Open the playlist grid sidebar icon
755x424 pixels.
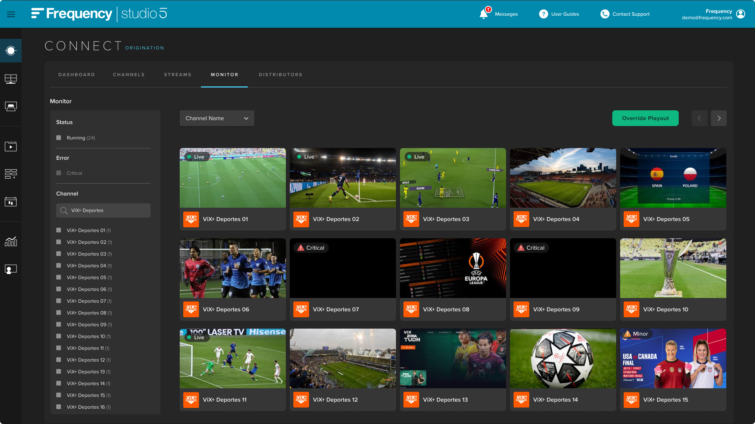[11, 174]
